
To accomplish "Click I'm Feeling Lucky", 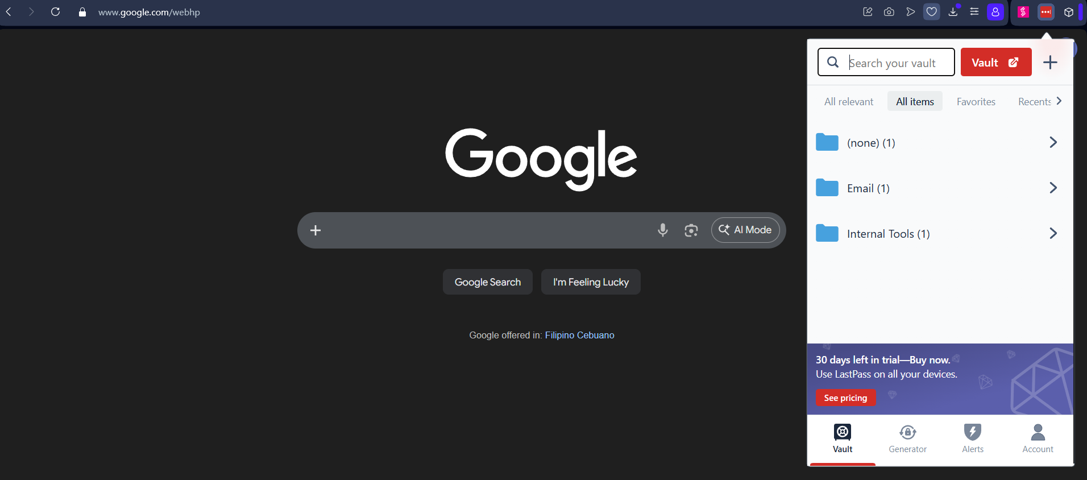I will click(x=591, y=282).
